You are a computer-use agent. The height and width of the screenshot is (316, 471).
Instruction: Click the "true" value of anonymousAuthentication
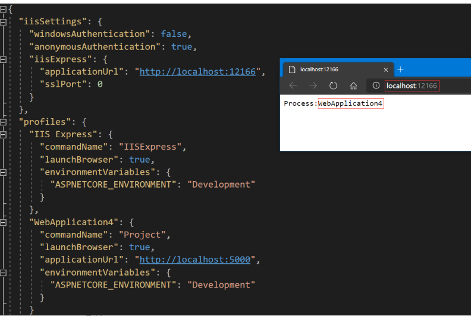coord(181,47)
